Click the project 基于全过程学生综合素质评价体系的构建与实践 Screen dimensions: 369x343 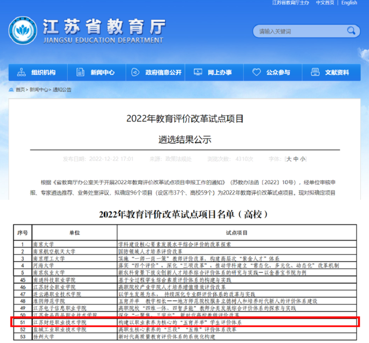click(175, 280)
